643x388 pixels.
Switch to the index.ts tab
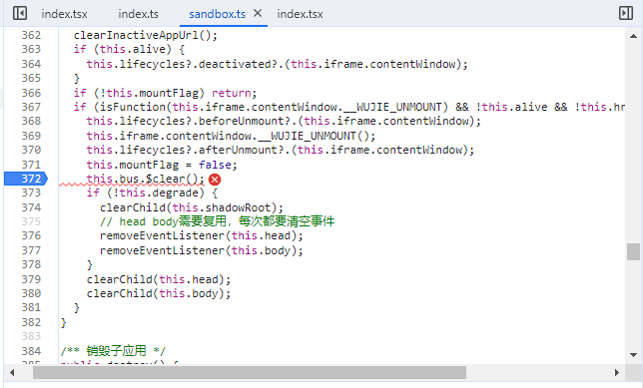[x=138, y=14]
